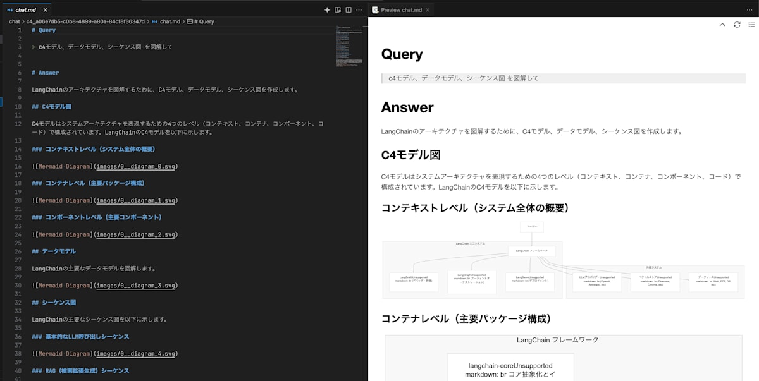The image size is (759, 381).
Task: Open table of contents list icon in preview
Action: (751, 25)
